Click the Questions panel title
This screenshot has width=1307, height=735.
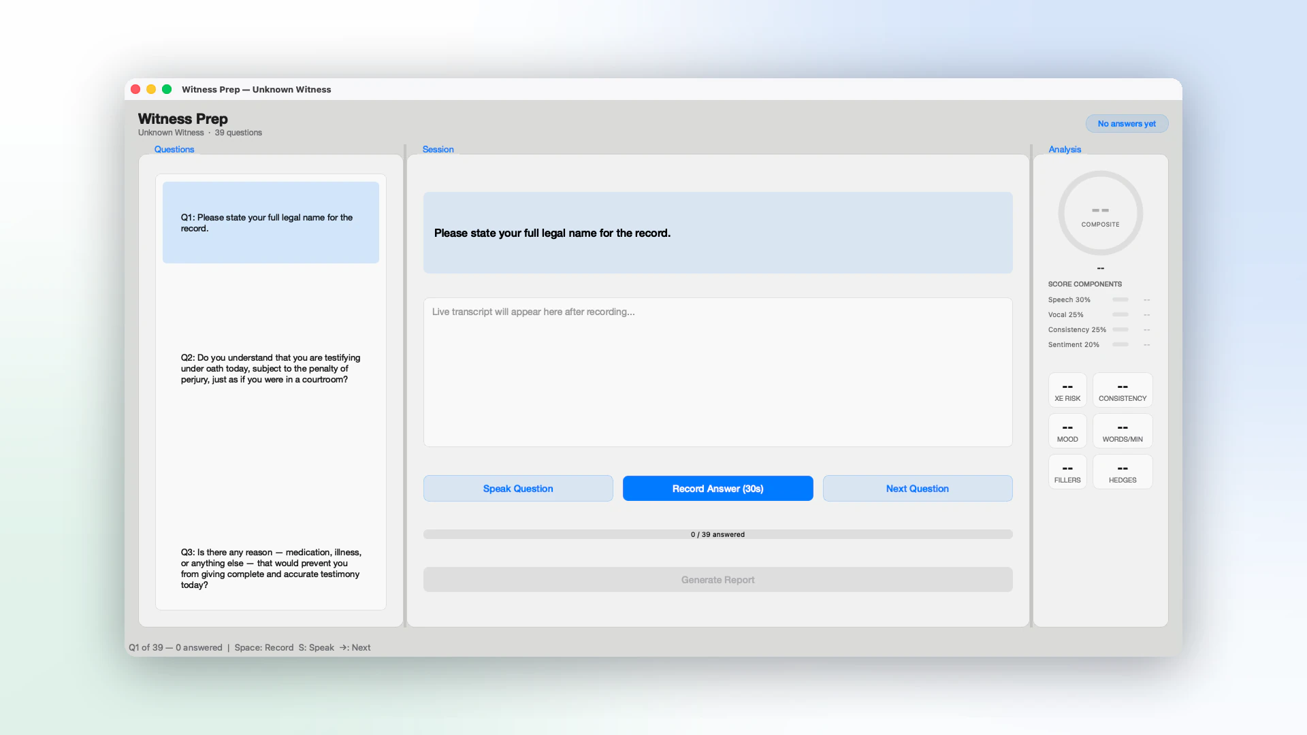click(174, 149)
